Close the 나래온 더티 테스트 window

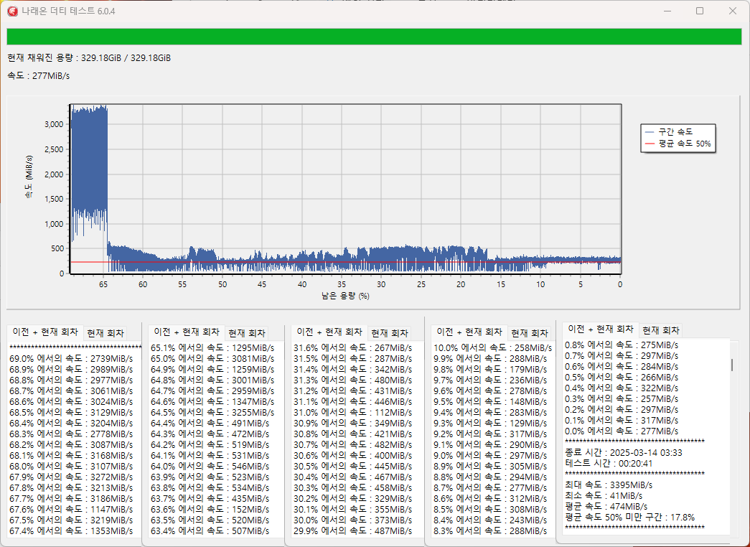[x=732, y=11]
